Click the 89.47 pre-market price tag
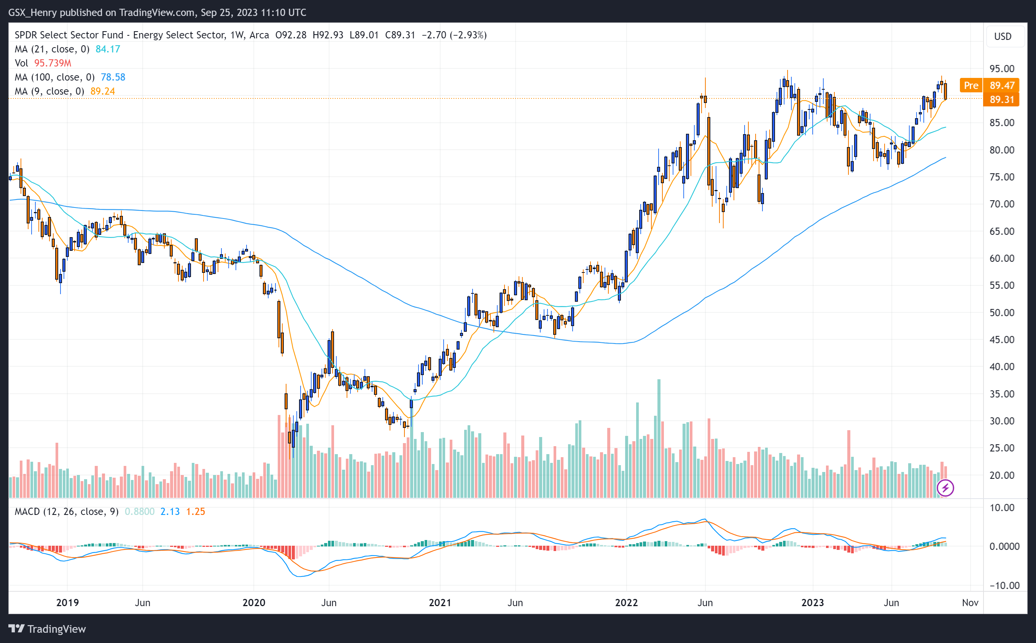Image resolution: width=1036 pixels, height=643 pixels. [1001, 86]
